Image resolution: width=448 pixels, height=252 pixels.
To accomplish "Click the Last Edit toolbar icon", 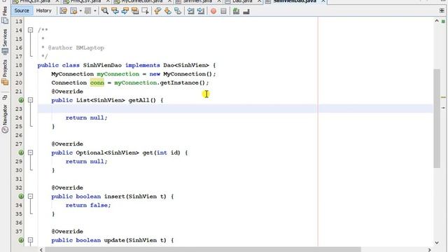I will [x=64, y=11].
